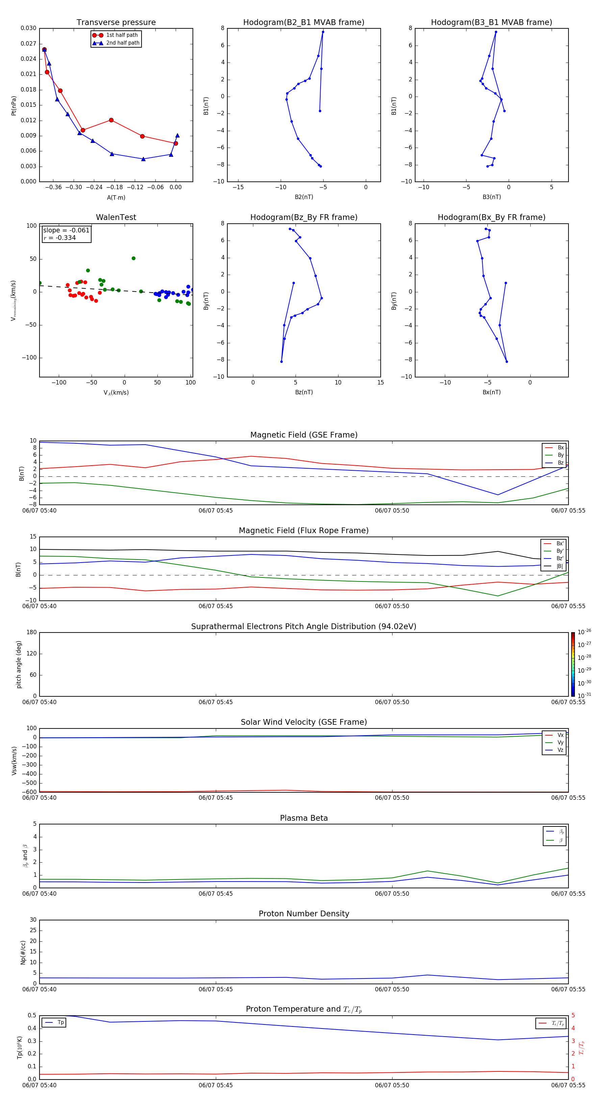Click the 'Np(#/cc)' axis label
Image resolution: width=608 pixels, height=1115 pixels.
[x=23, y=952]
